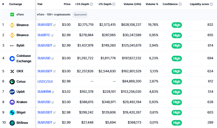Click external link icon beside Coinbase SUI/USD
Screen dimensions: 217x128
(x=53, y=59)
